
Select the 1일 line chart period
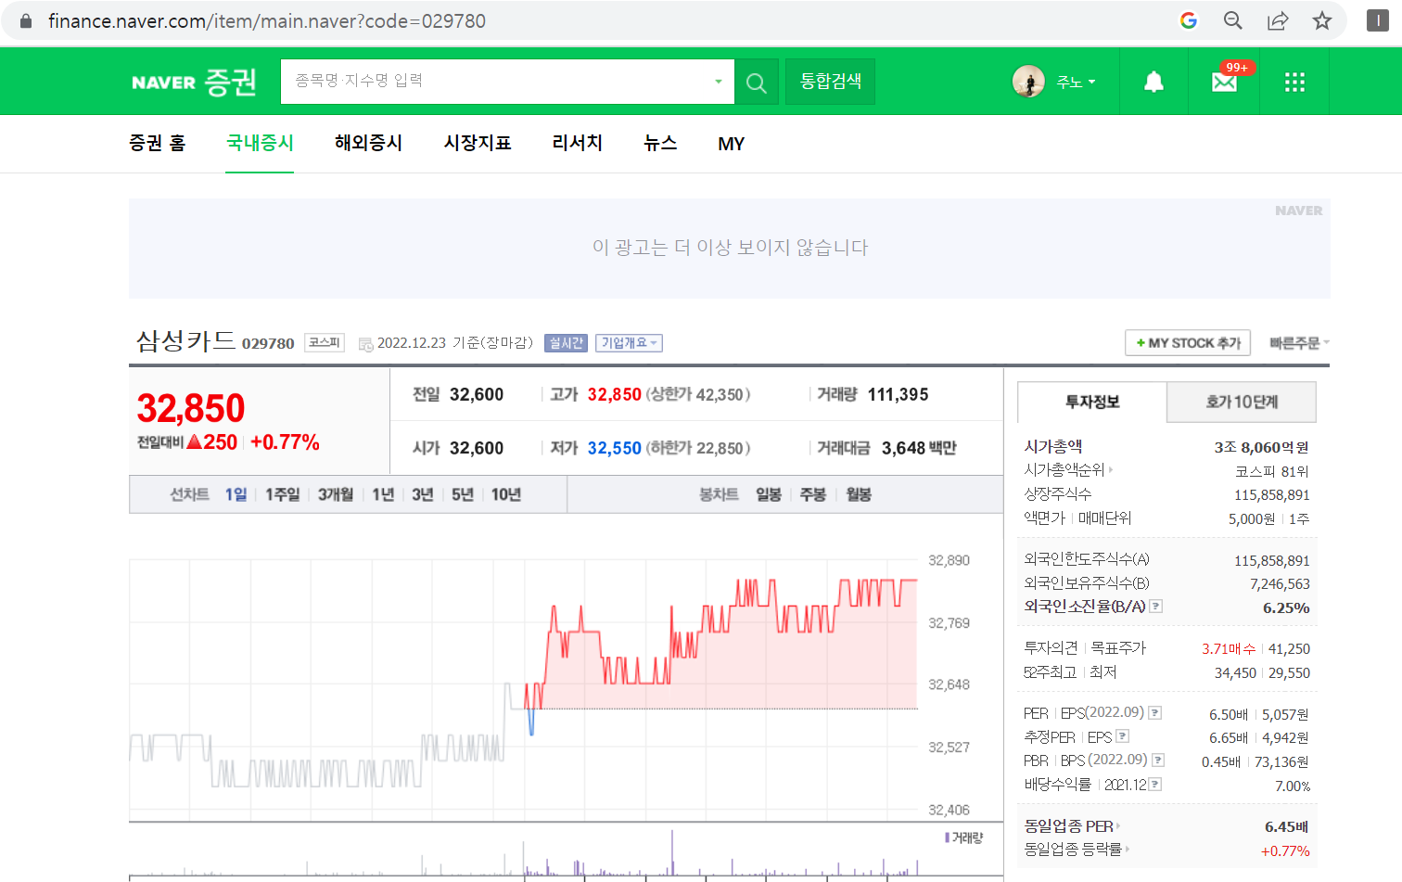coord(236,494)
